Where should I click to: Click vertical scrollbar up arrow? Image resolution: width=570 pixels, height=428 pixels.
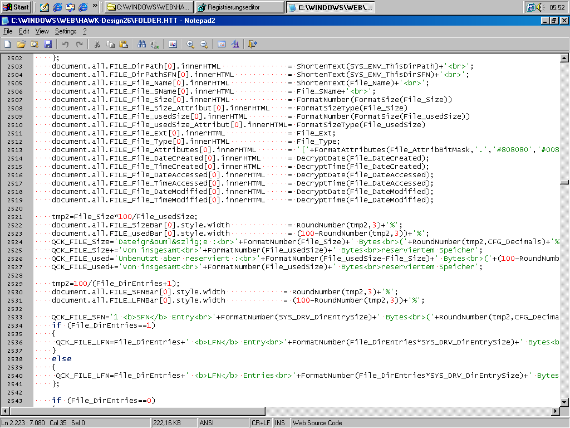click(x=564, y=58)
